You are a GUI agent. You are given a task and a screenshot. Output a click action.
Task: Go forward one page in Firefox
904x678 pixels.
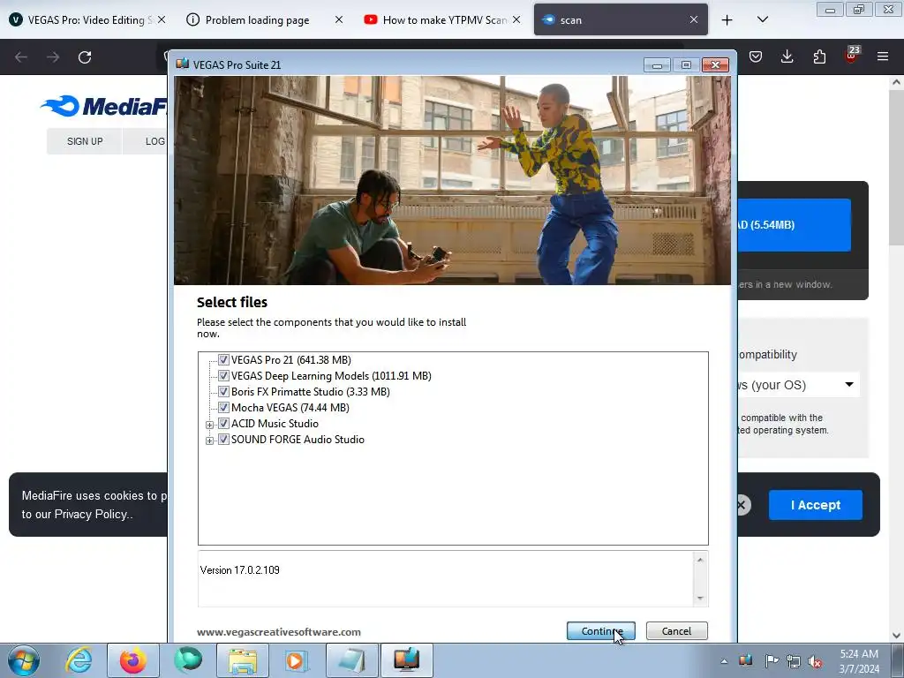click(x=53, y=57)
